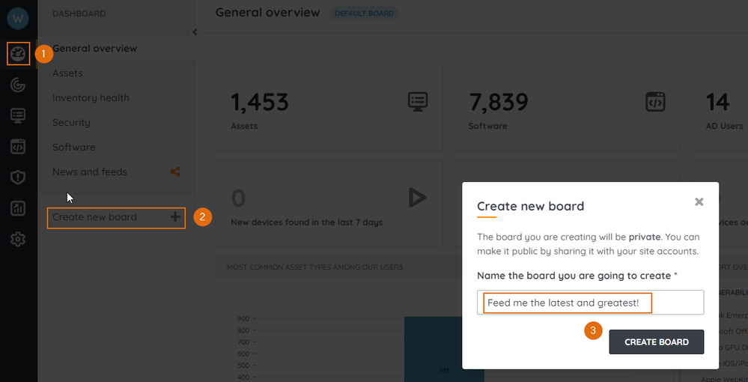Click the board name input field

click(590, 303)
